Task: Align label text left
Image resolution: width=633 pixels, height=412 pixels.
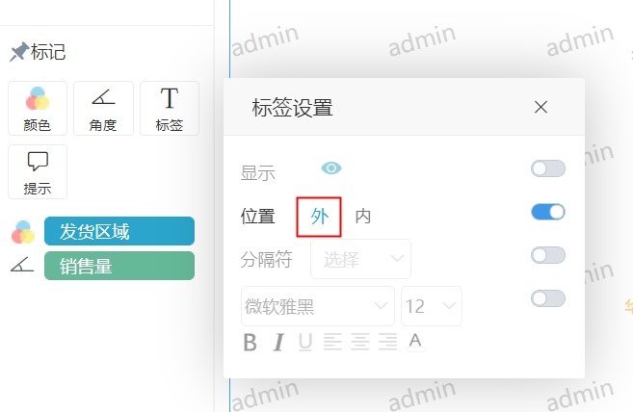Action: click(x=332, y=342)
